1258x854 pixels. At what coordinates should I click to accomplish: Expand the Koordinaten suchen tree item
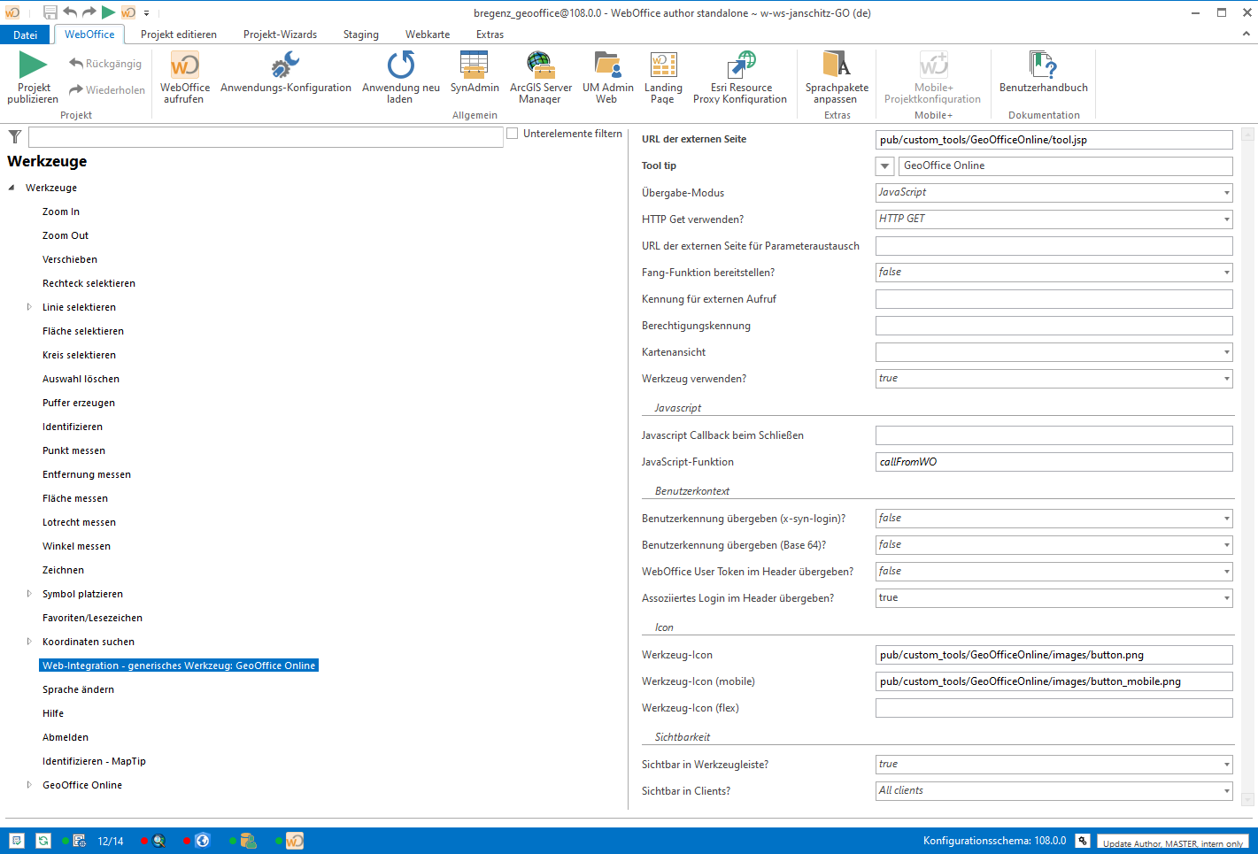(x=29, y=641)
